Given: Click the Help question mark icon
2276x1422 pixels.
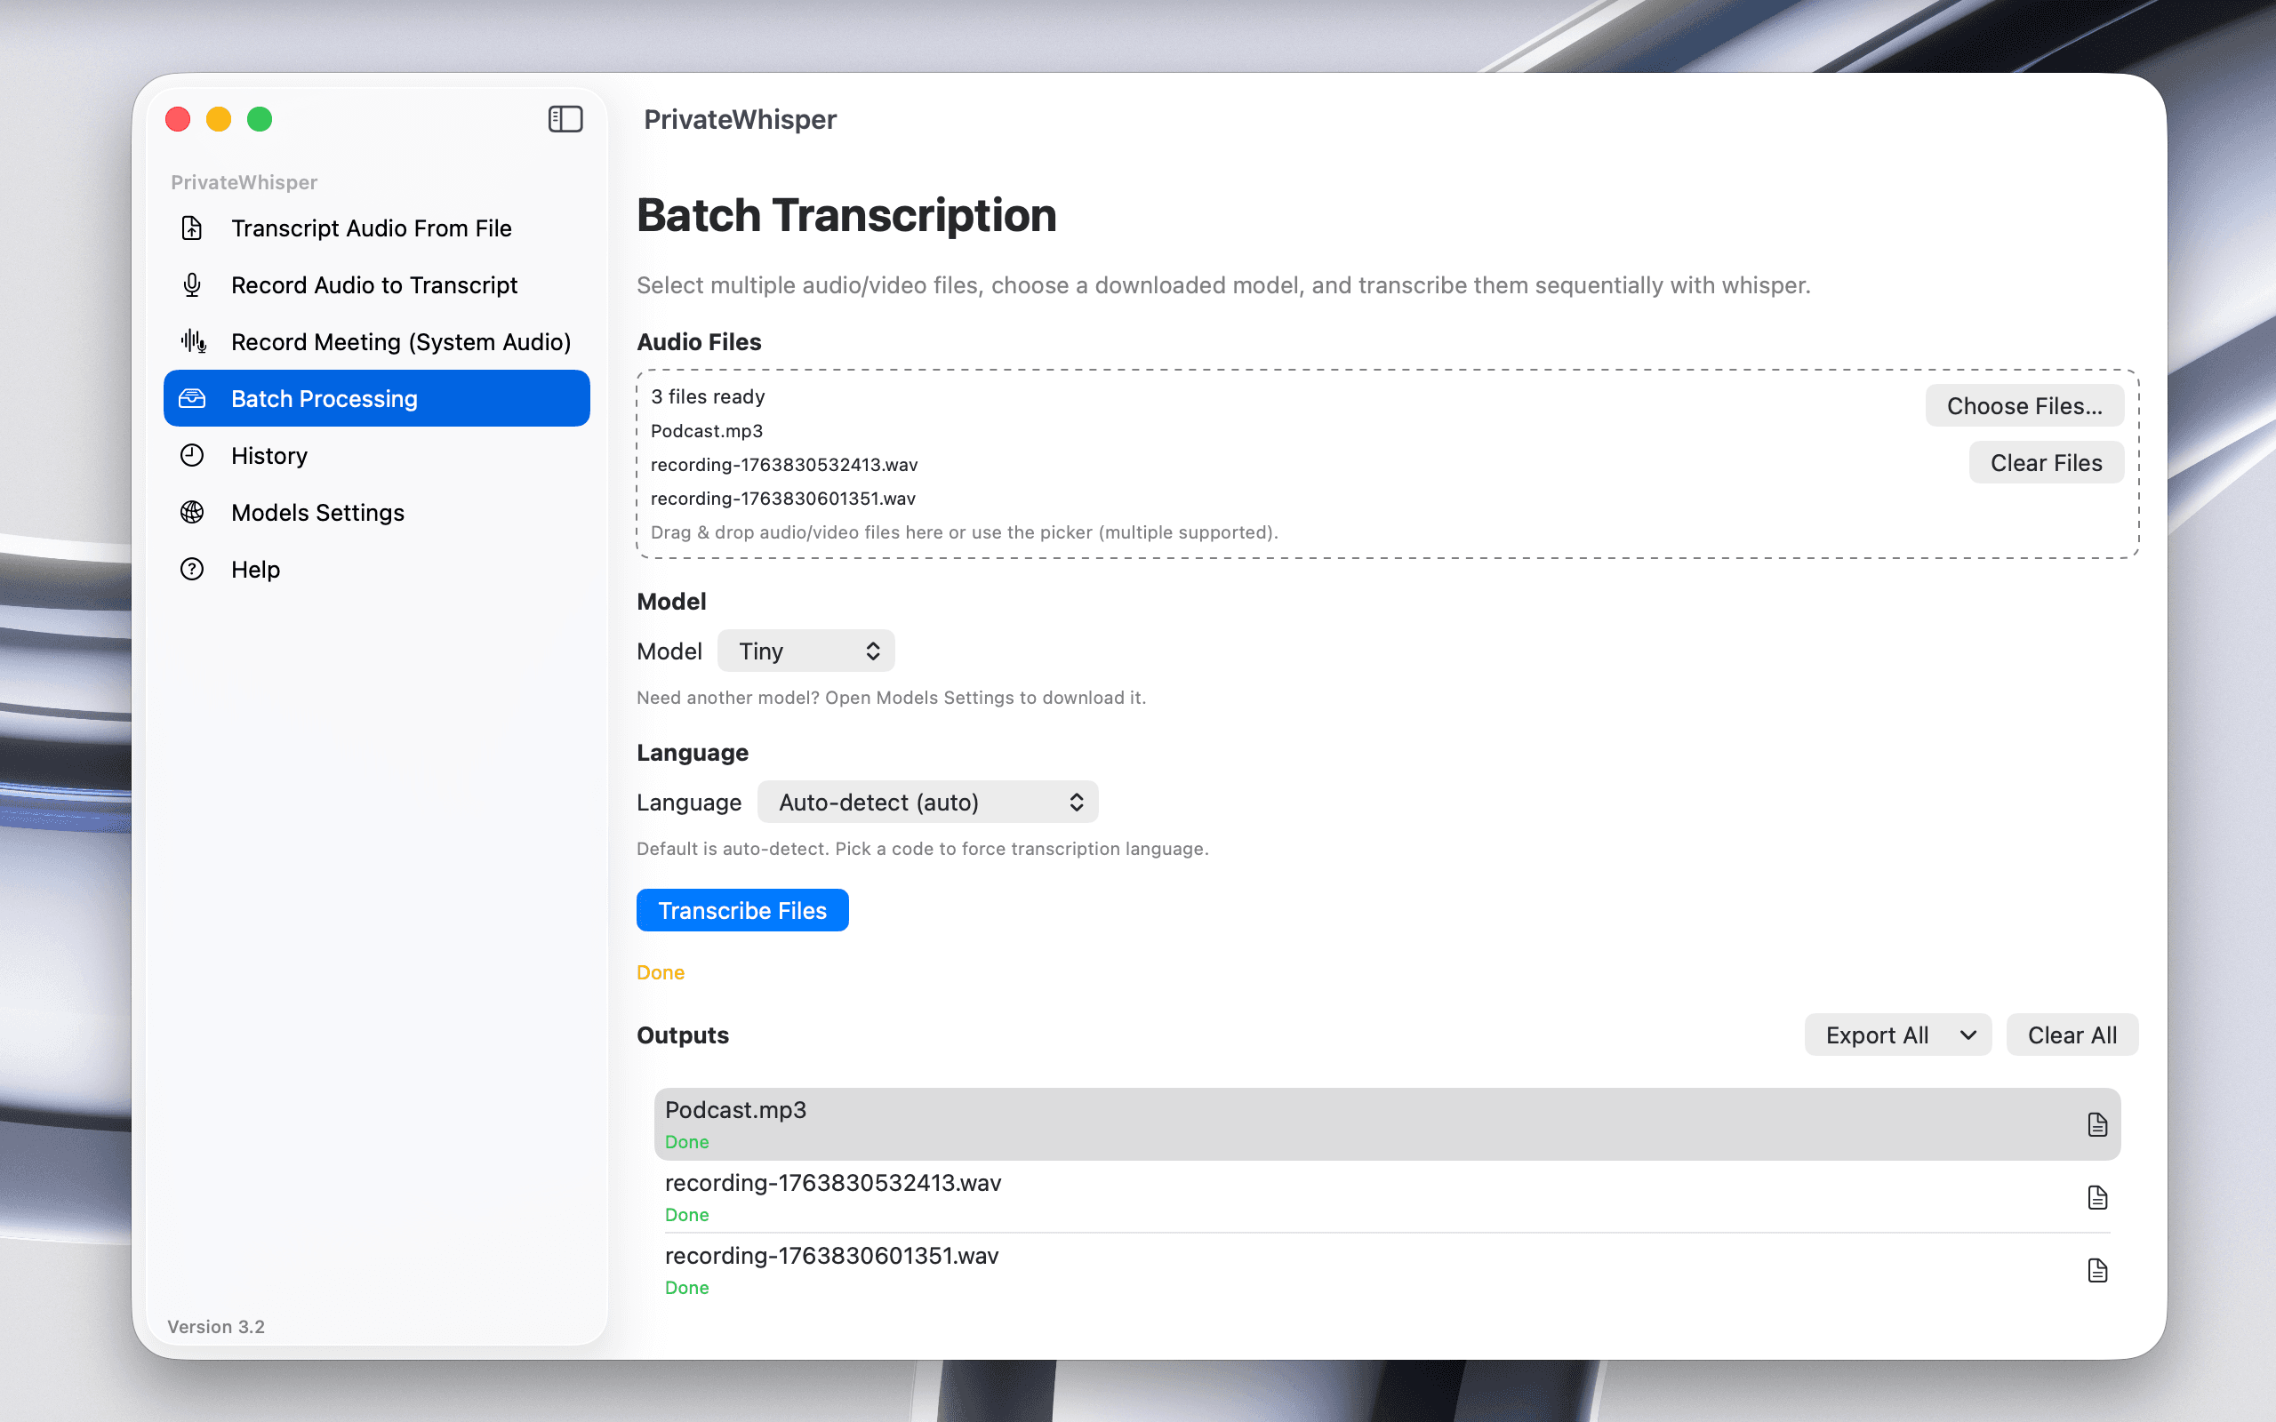Looking at the screenshot, I should (x=192, y=569).
